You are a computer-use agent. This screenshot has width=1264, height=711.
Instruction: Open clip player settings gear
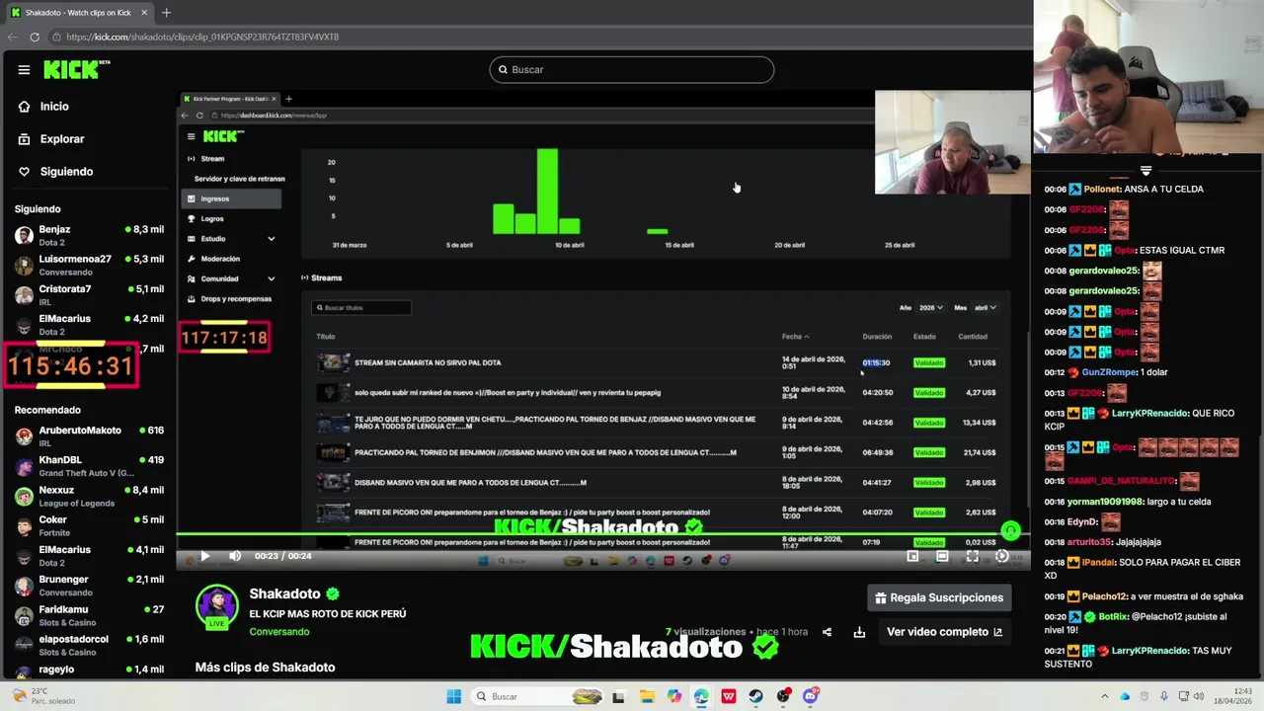tap(1001, 556)
